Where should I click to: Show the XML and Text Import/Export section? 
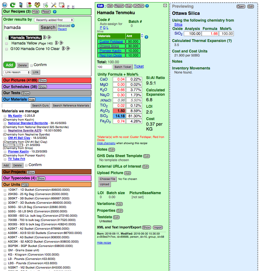pos(146,227)
